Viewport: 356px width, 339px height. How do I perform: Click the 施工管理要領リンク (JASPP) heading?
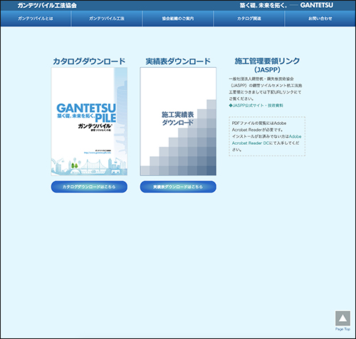coord(267,65)
